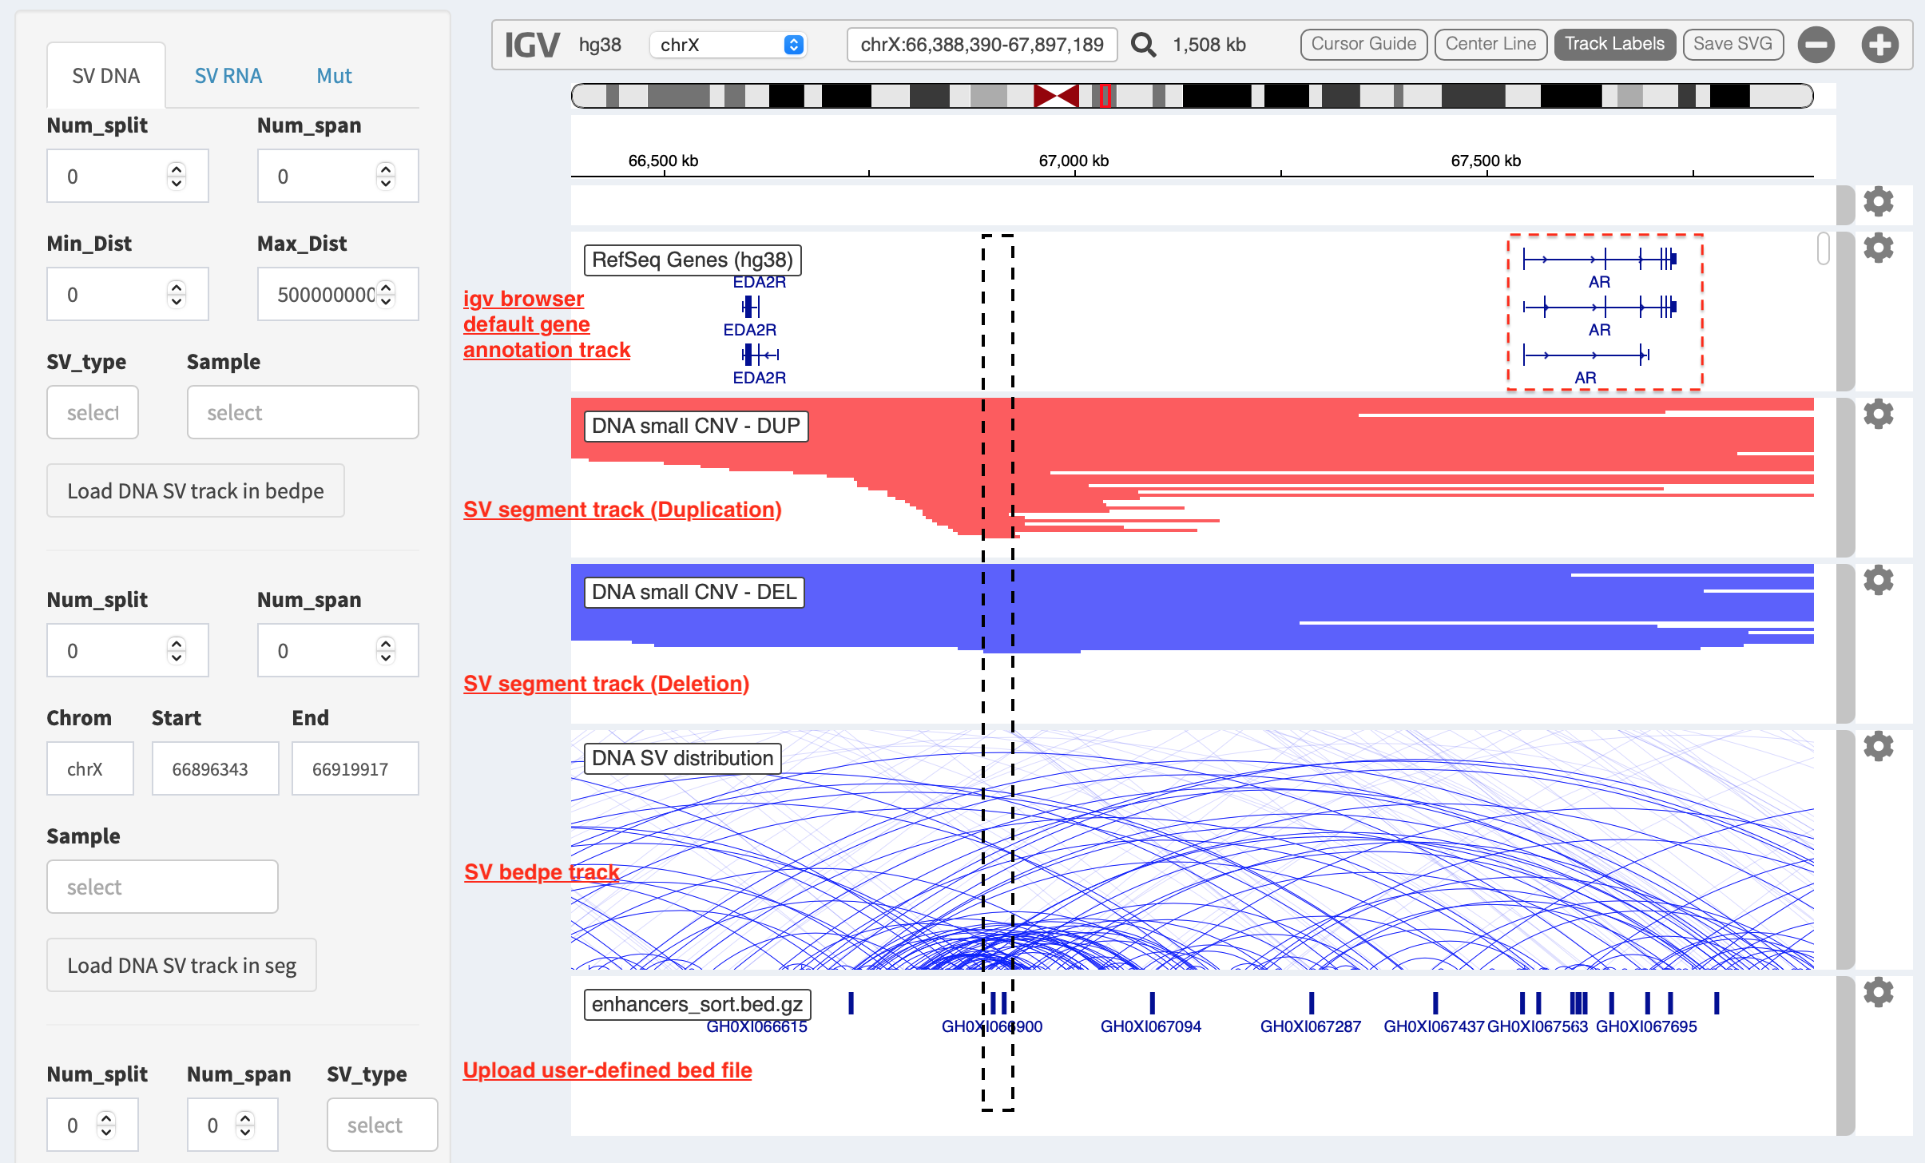Screen dimensions: 1925x1163
Task: Click Load DNA SV track in bedpe
Action: (x=196, y=490)
